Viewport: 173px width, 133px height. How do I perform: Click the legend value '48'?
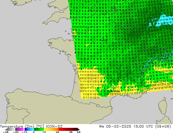click(79, 132)
